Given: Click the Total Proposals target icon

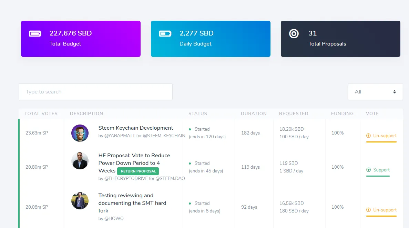Looking at the screenshot, I should (x=294, y=34).
